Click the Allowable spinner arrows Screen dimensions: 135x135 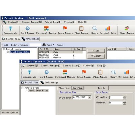(x=124, y=98)
